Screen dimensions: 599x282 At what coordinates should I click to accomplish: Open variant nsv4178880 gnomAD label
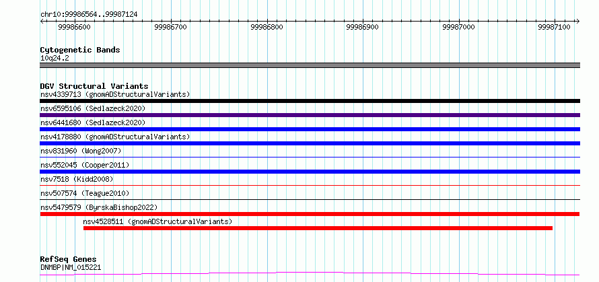point(115,137)
